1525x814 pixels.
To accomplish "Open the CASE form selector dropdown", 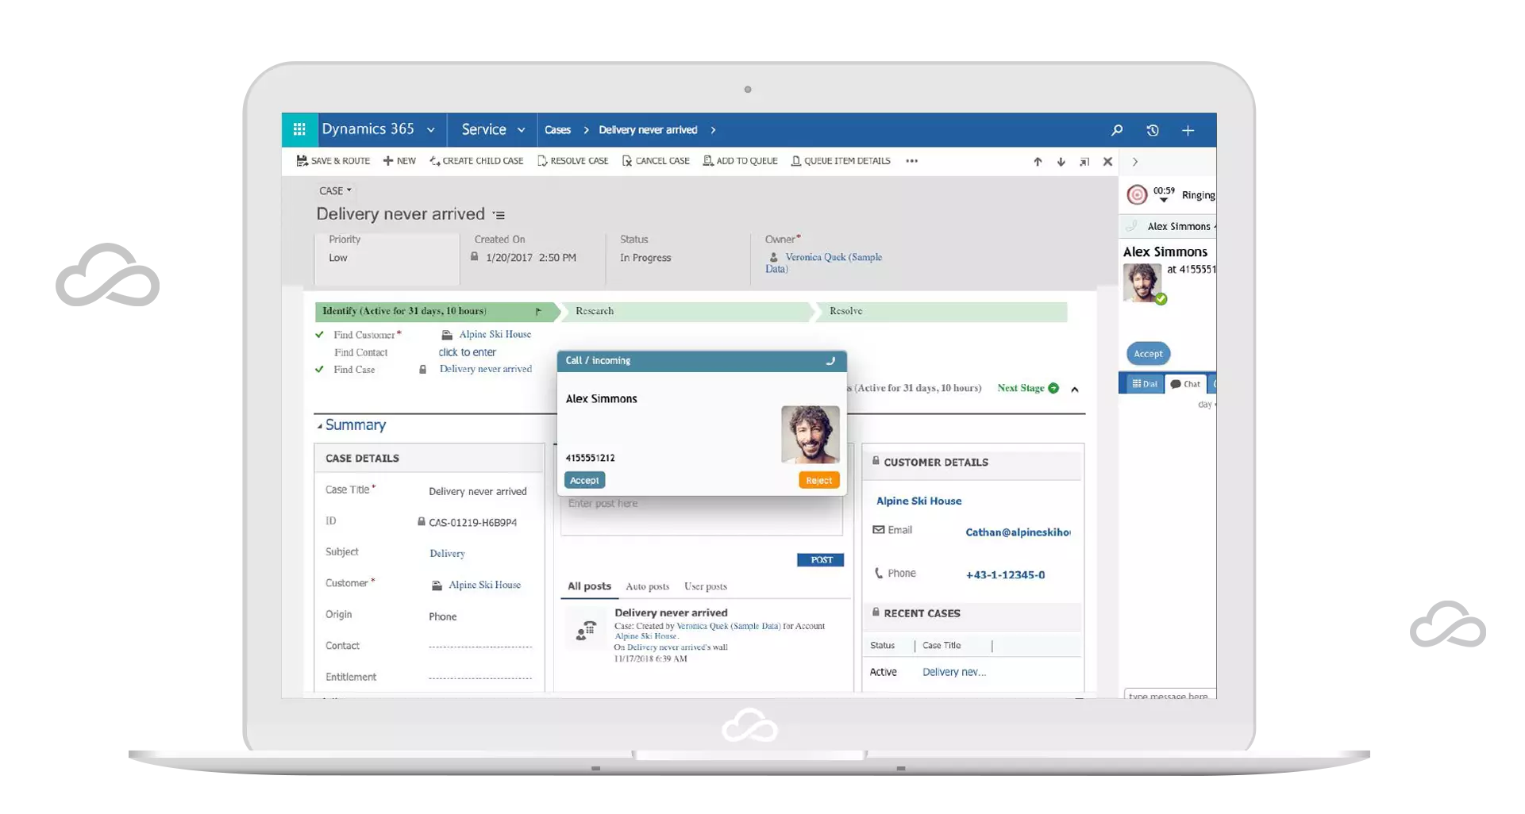I will [x=335, y=191].
